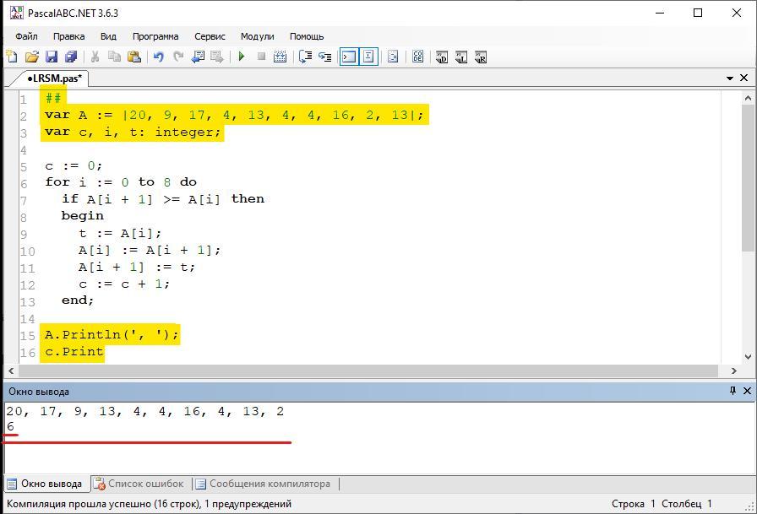Click the R tag toolbar icon
The width and height of the screenshot is (757, 514).
pyautogui.click(x=481, y=57)
